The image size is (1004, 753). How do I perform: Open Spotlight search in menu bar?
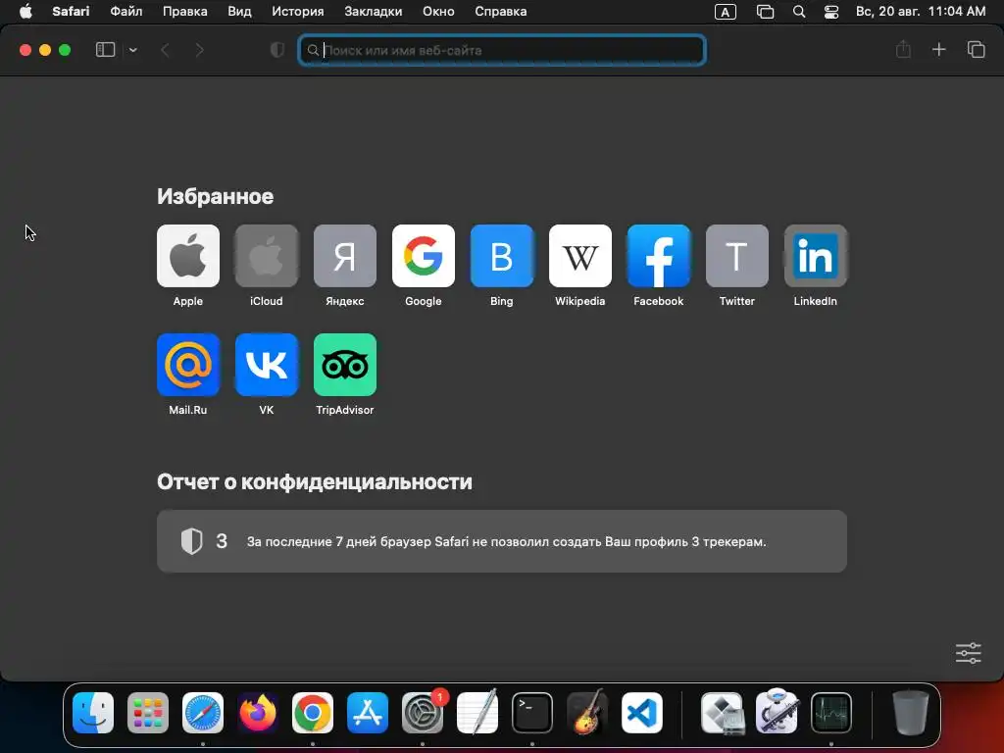(799, 12)
